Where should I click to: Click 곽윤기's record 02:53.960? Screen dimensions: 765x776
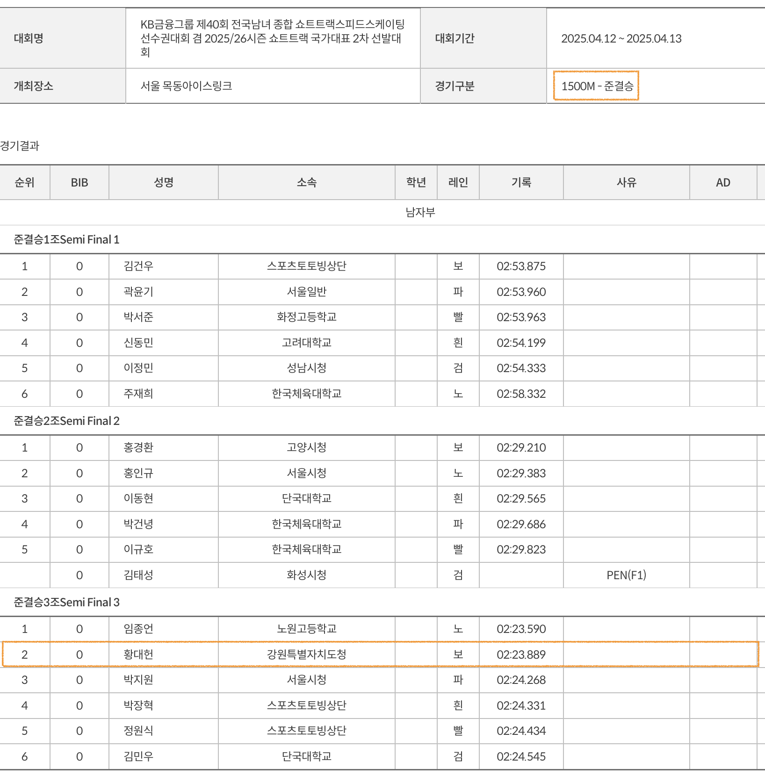pyautogui.click(x=521, y=292)
